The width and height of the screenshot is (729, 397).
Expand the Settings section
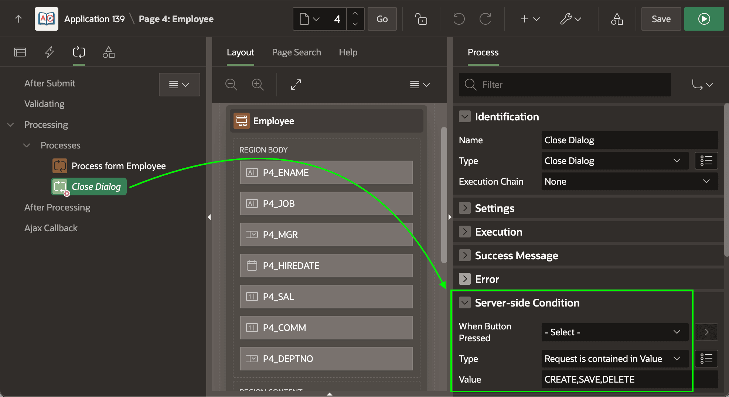click(465, 208)
